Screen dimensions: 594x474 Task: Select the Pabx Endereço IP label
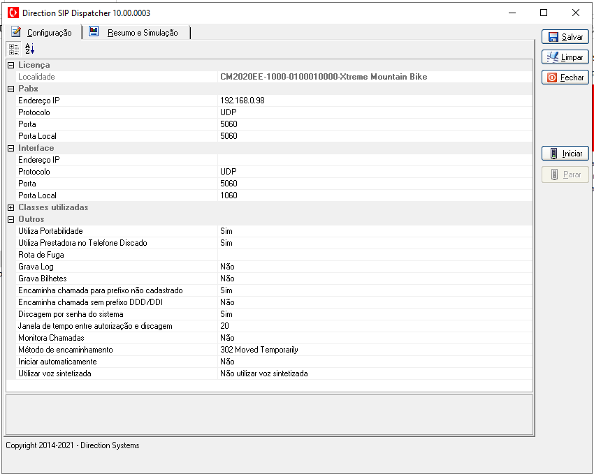point(39,101)
